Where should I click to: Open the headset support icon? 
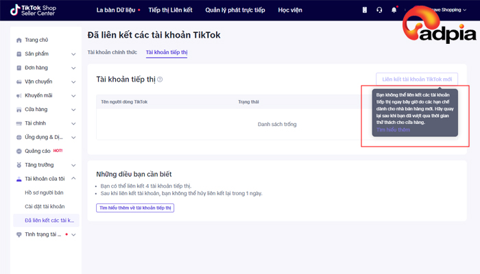379,10
